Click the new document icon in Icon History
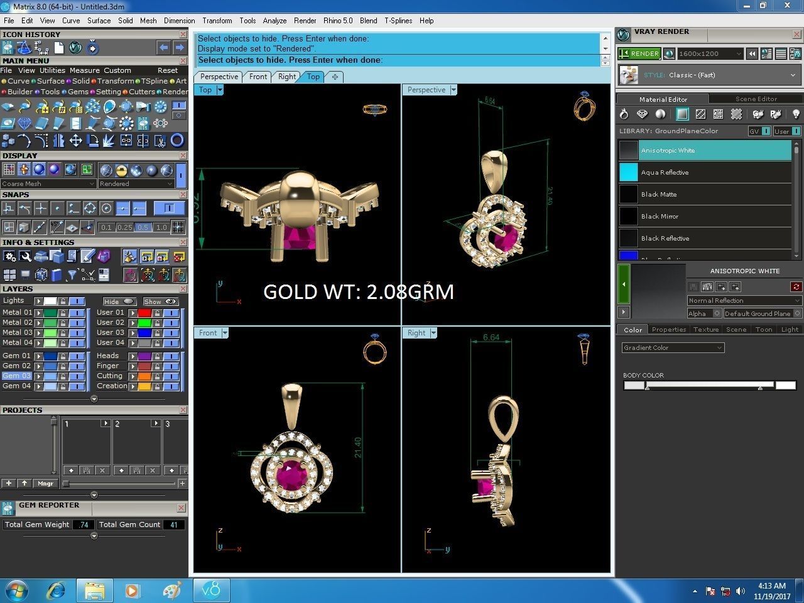This screenshot has width=804, height=603. pos(59,48)
